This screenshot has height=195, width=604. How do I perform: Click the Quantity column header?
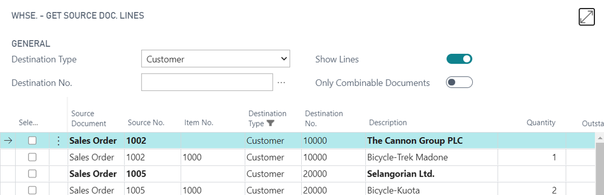(541, 123)
